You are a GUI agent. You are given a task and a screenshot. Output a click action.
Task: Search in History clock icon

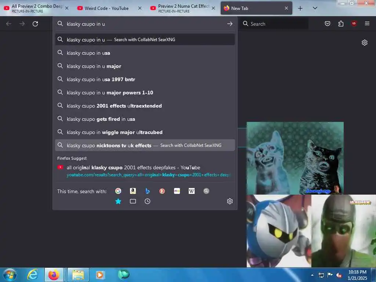click(x=148, y=201)
